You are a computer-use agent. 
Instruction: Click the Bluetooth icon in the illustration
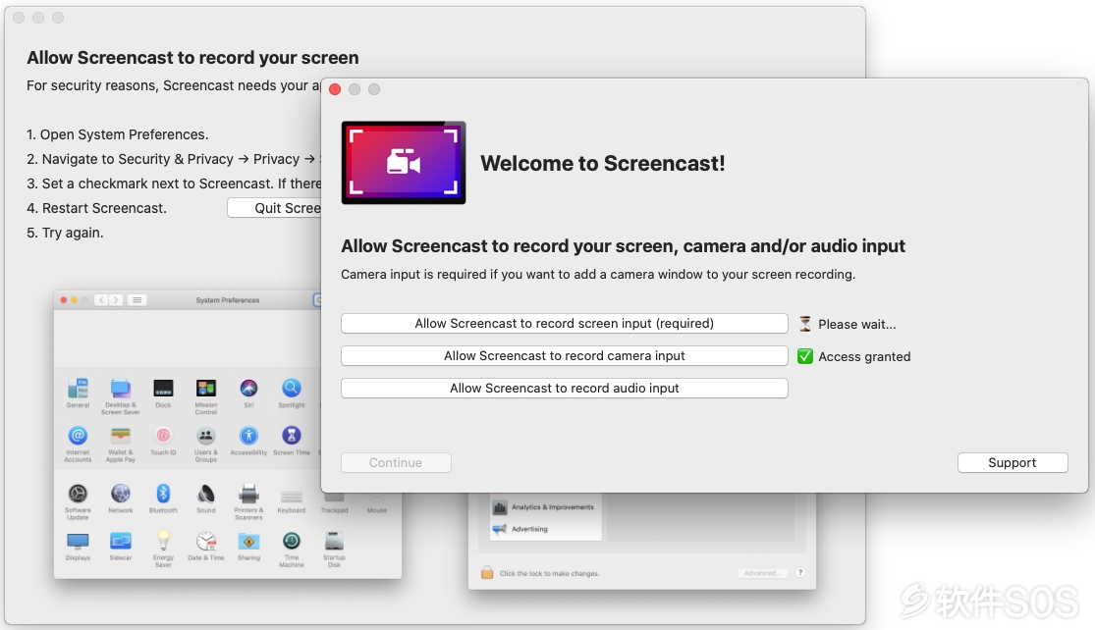163,494
